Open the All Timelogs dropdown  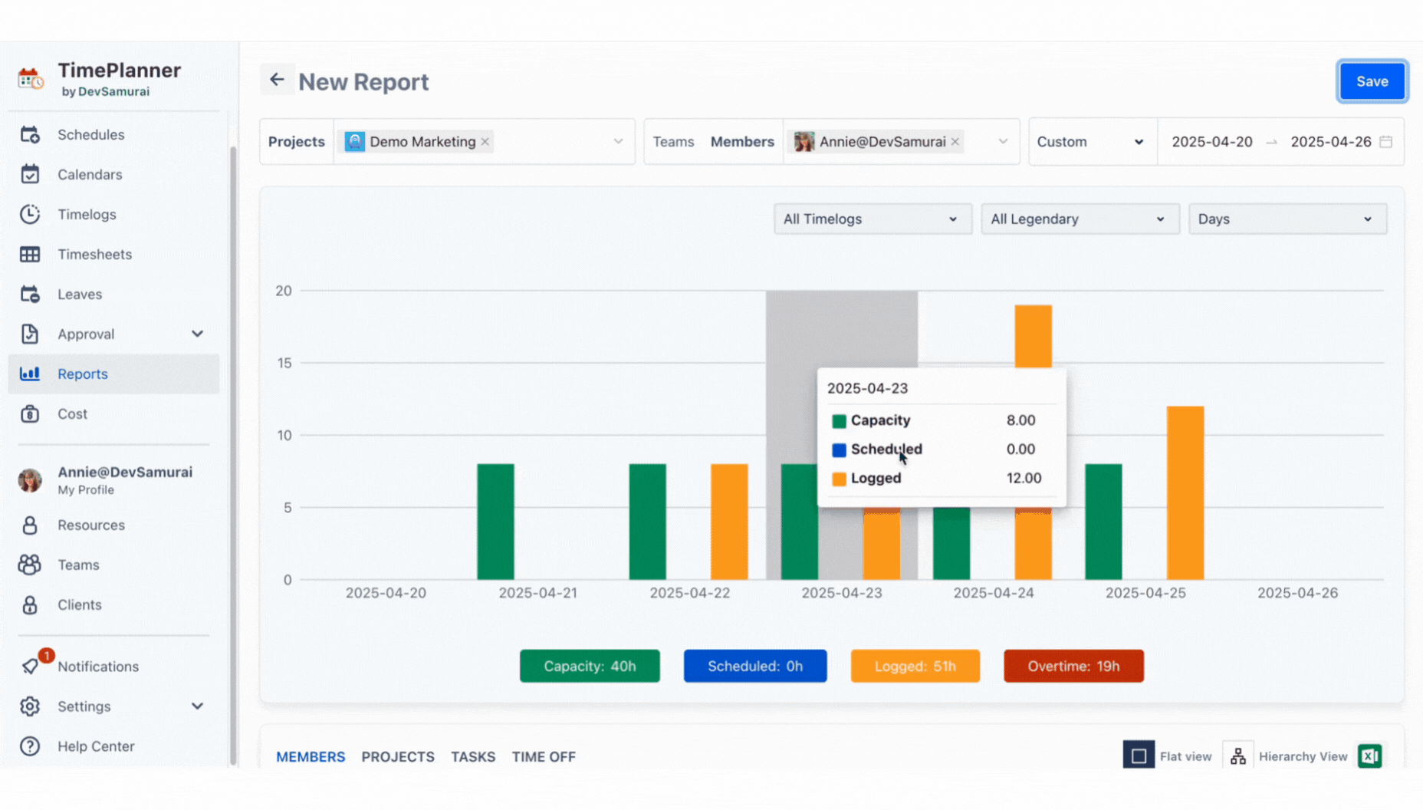point(872,219)
